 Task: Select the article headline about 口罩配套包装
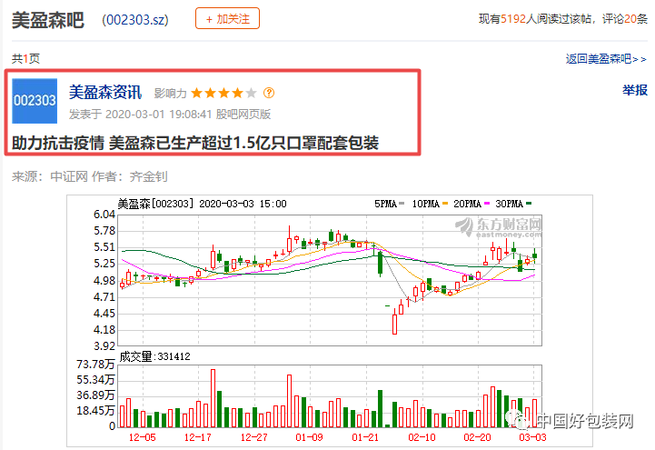195,143
